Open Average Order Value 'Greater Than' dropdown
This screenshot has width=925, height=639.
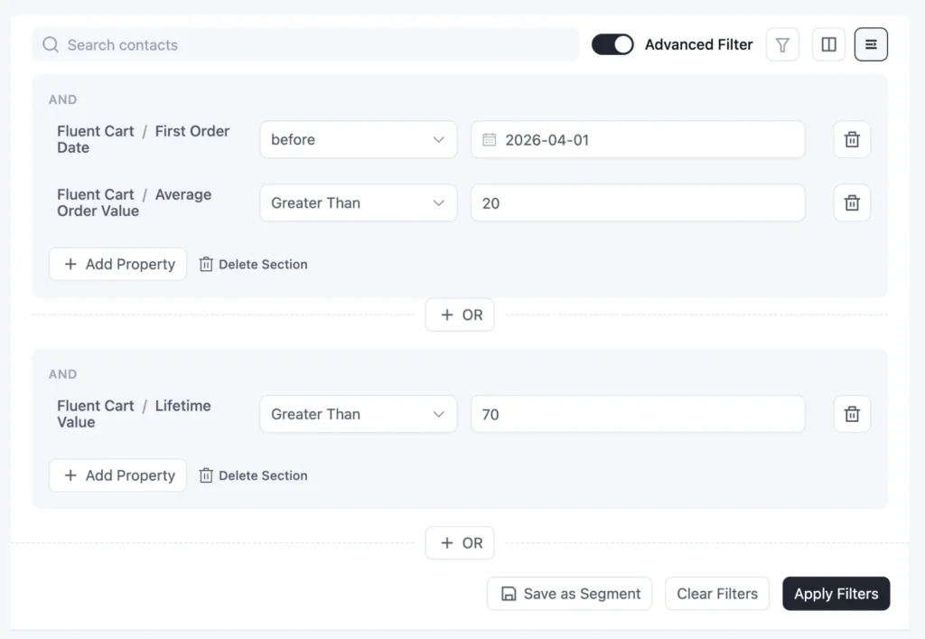pos(358,203)
